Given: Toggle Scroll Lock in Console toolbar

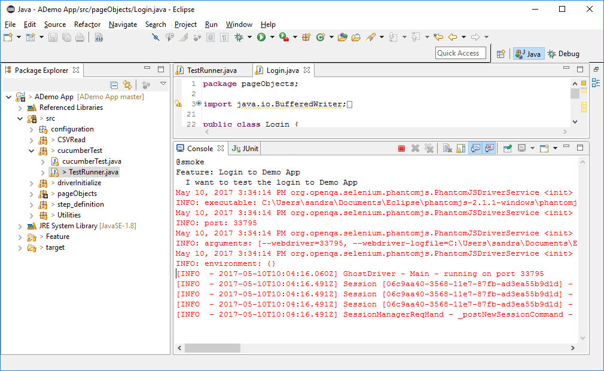Looking at the screenshot, I should pos(460,149).
